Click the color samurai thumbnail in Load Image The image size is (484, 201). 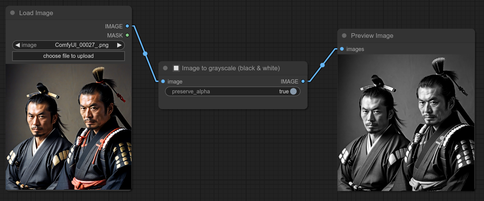(x=68, y=127)
